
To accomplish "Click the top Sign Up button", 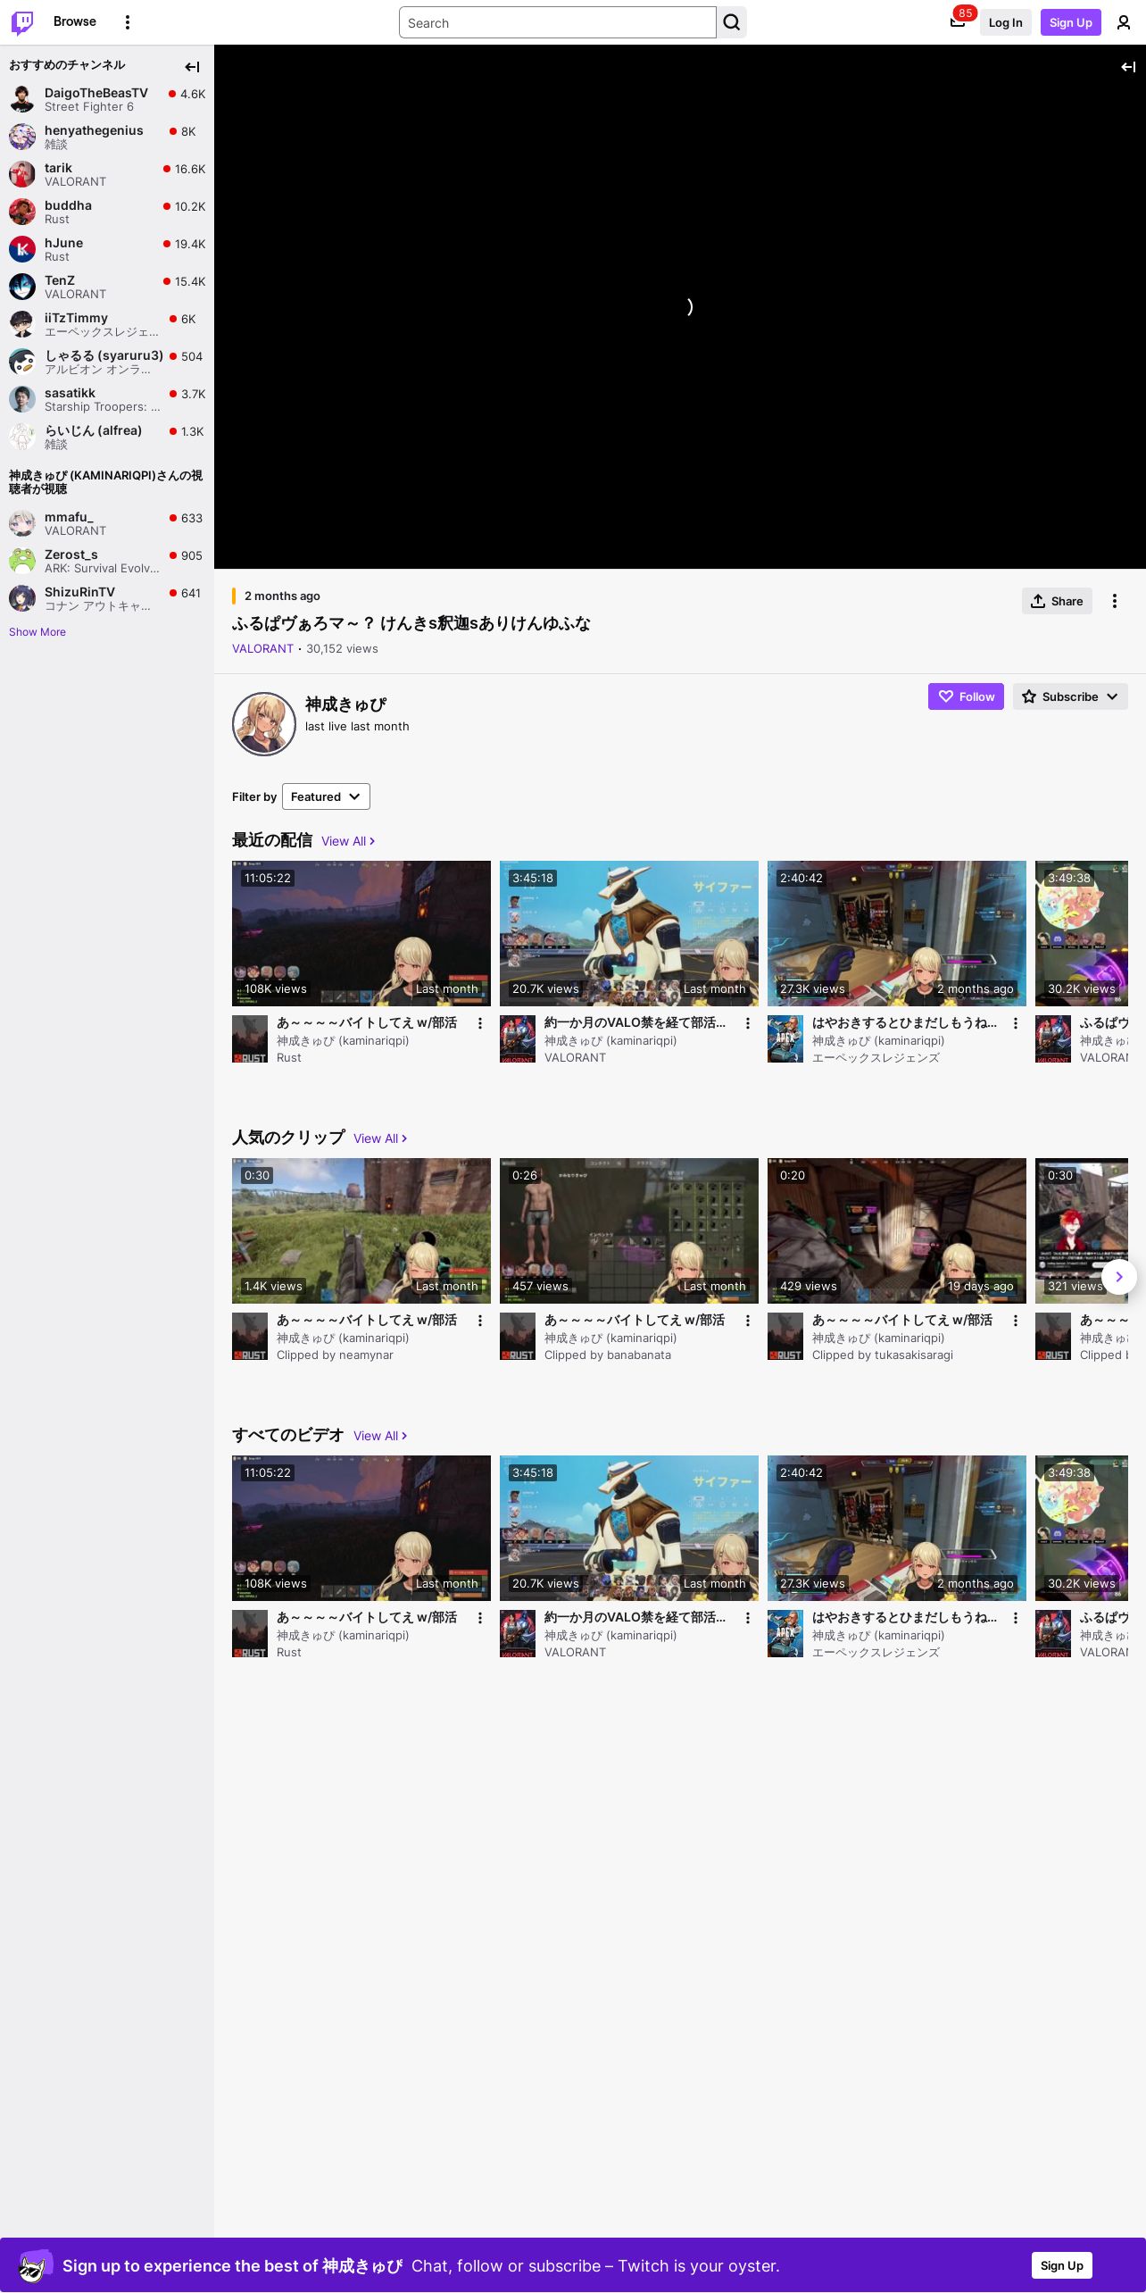I will pos(1070,22).
